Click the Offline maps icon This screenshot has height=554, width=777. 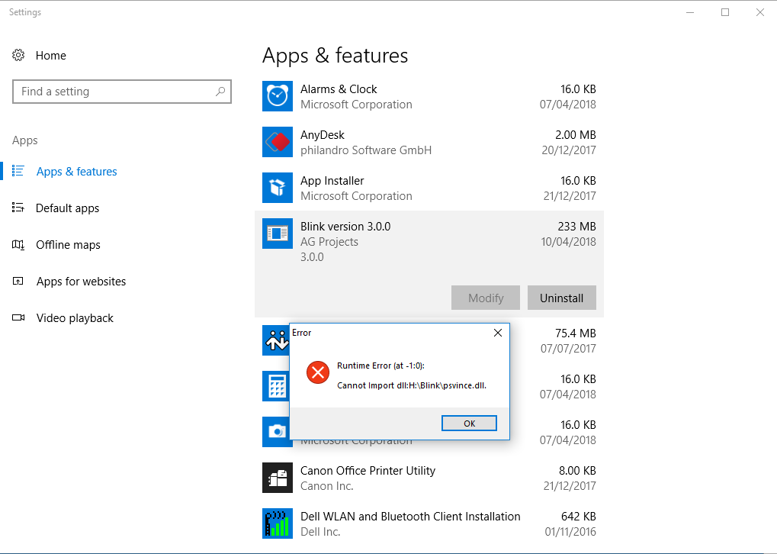[x=18, y=244]
